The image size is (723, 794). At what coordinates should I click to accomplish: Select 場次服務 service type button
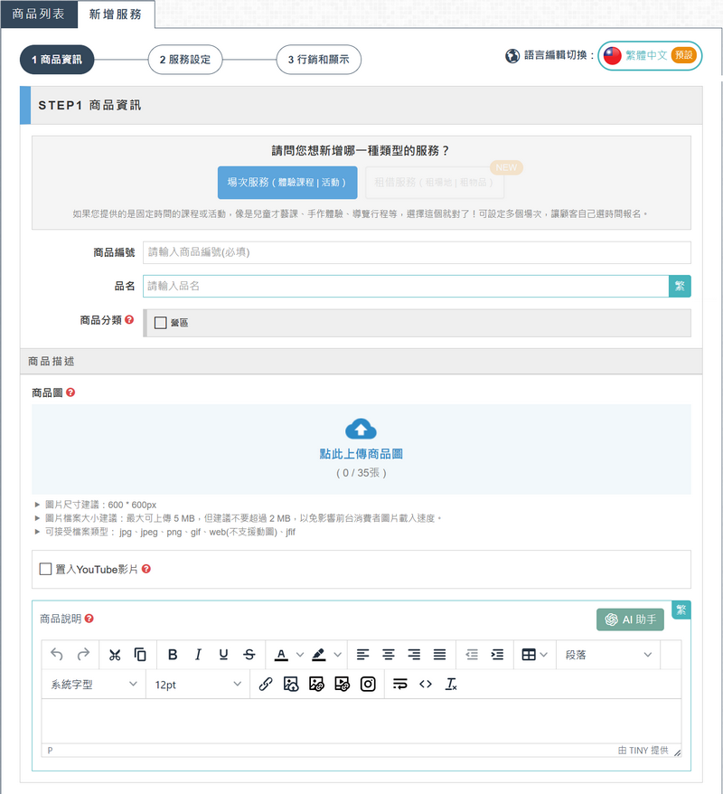click(x=286, y=182)
